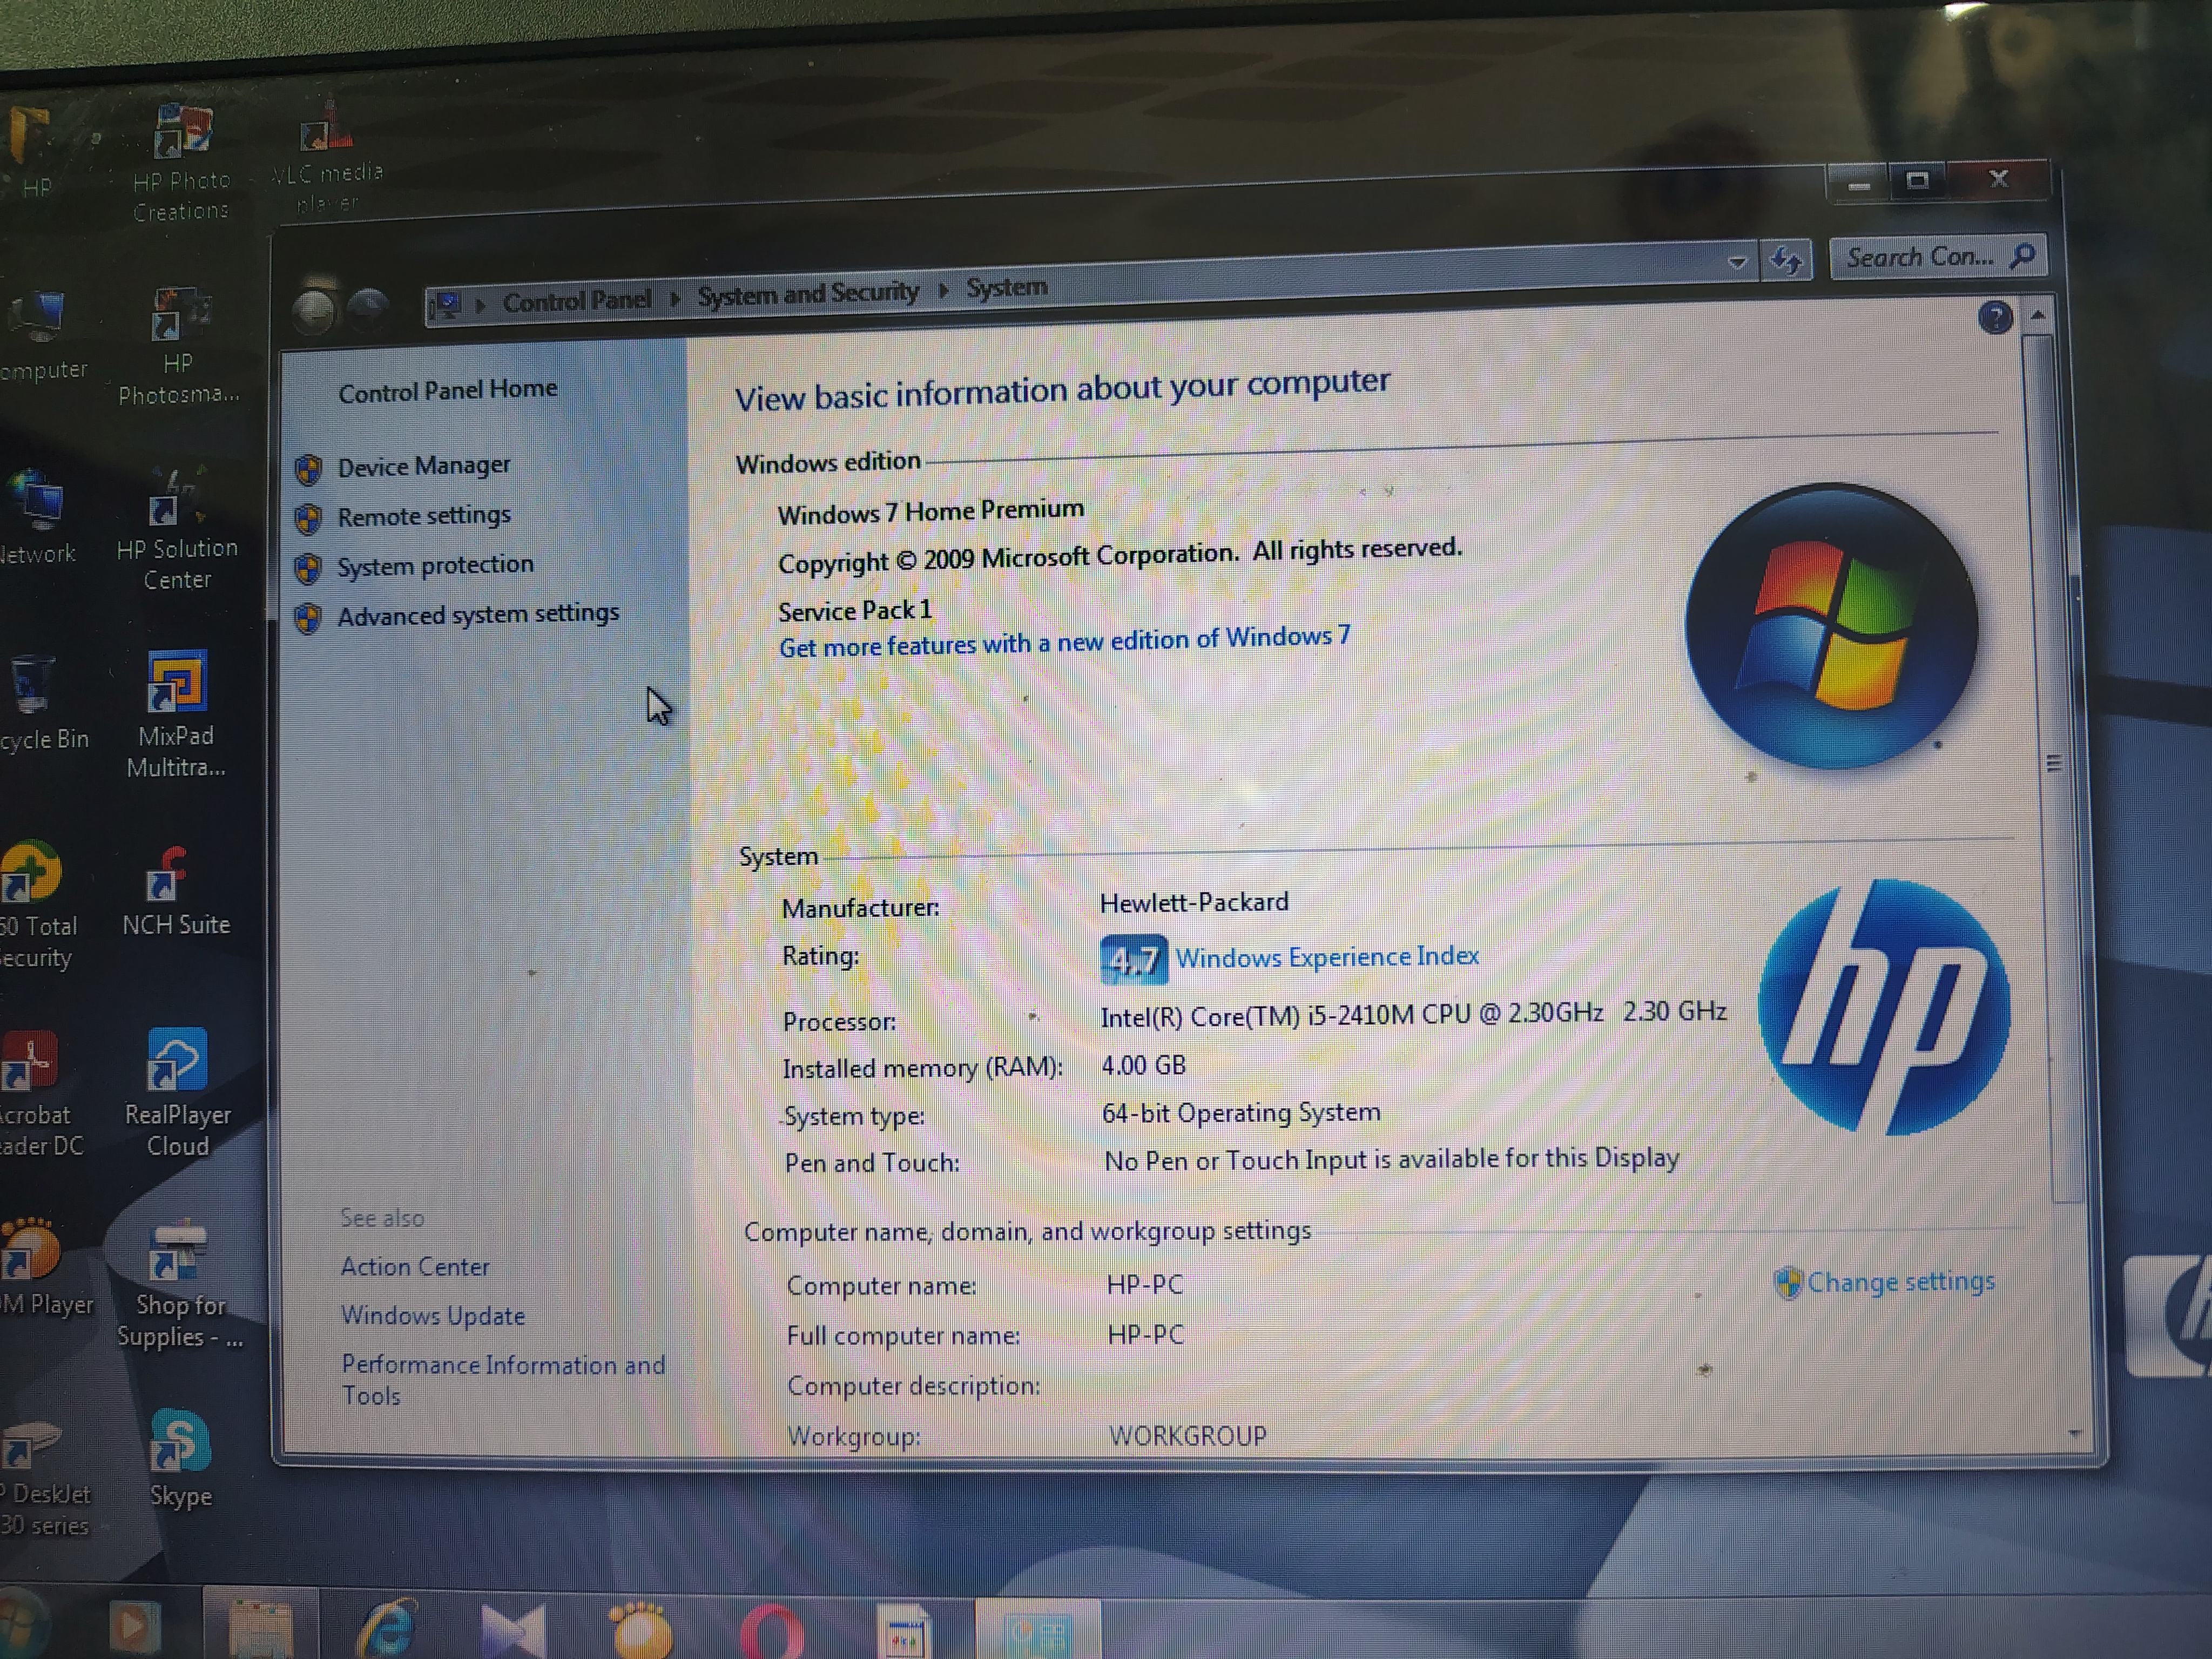The image size is (2212, 1659).
Task: Open Windows Update under See also
Action: coord(433,1316)
